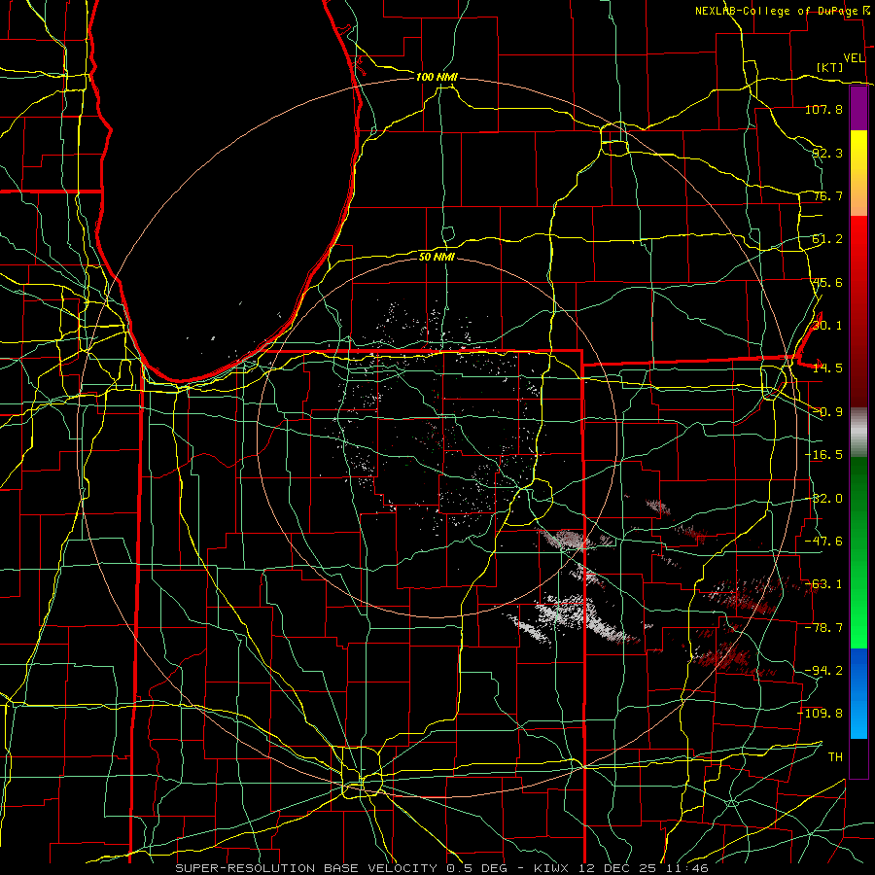Select the blue segment of the color bar

858,693
